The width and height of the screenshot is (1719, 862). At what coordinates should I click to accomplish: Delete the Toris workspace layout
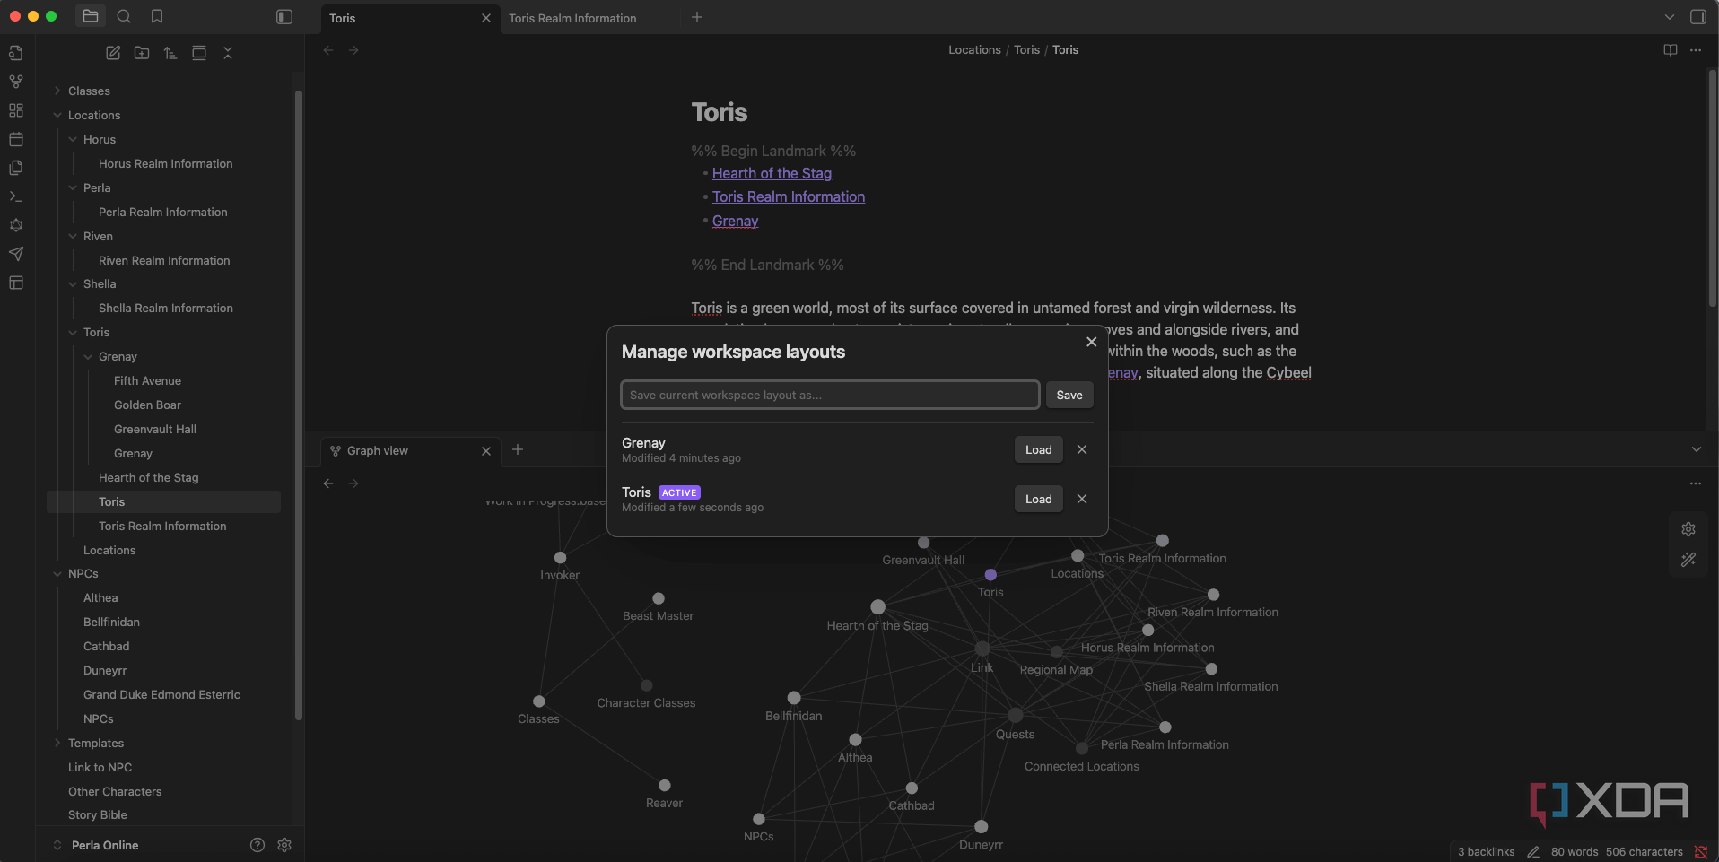point(1082,499)
